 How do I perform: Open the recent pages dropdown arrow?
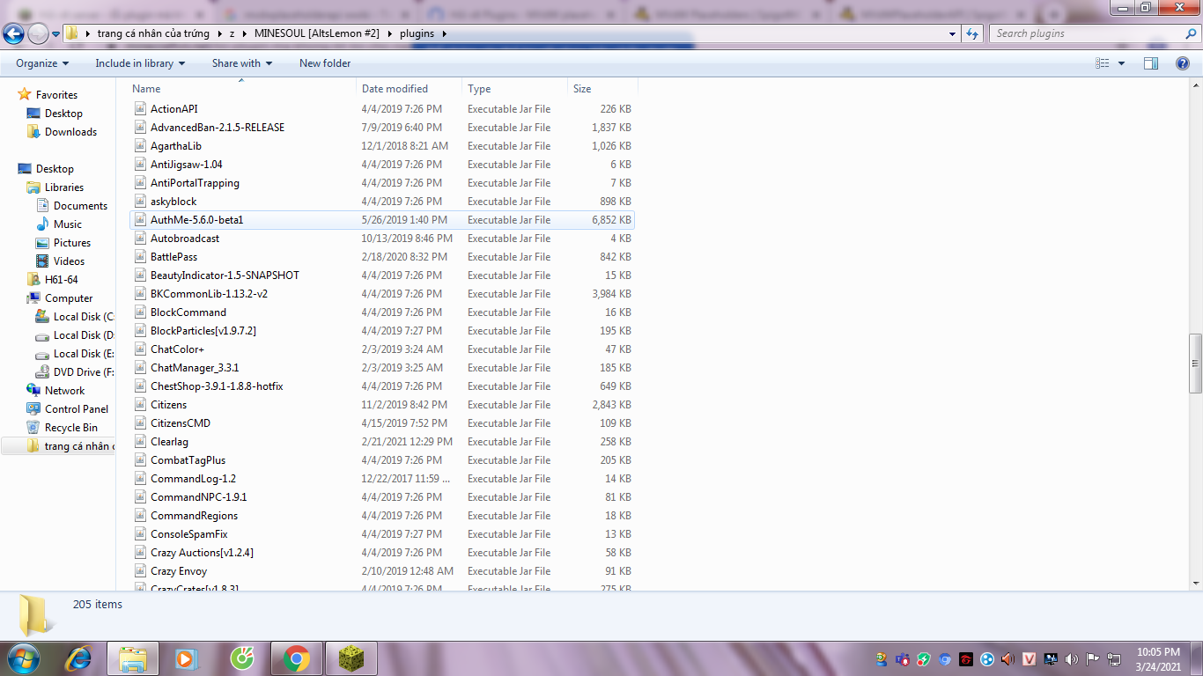coord(55,34)
